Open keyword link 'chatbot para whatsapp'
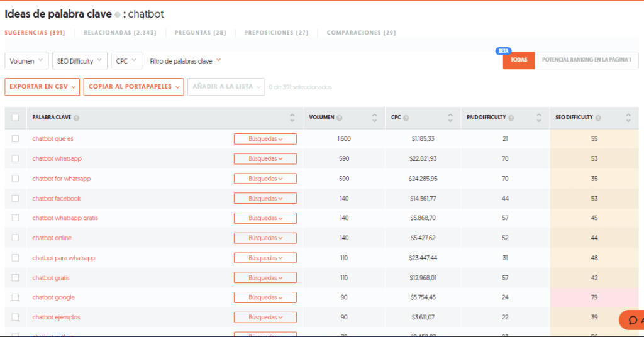Screen dimensions: 644x337 (x=64, y=258)
